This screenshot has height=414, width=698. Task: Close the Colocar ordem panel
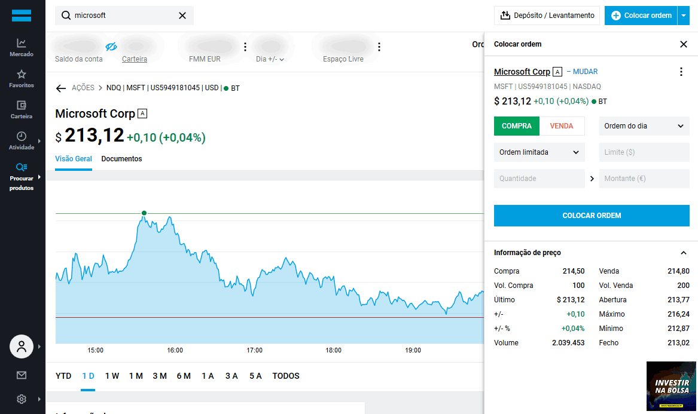684,44
